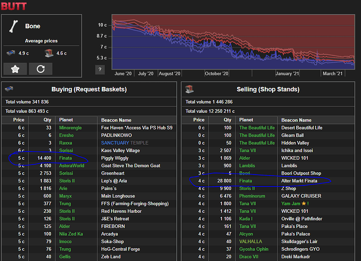The width and height of the screenshot is (361, 261).
Task: Click the shop stand icon beside 4.6 c
Action: coord(49,53)
